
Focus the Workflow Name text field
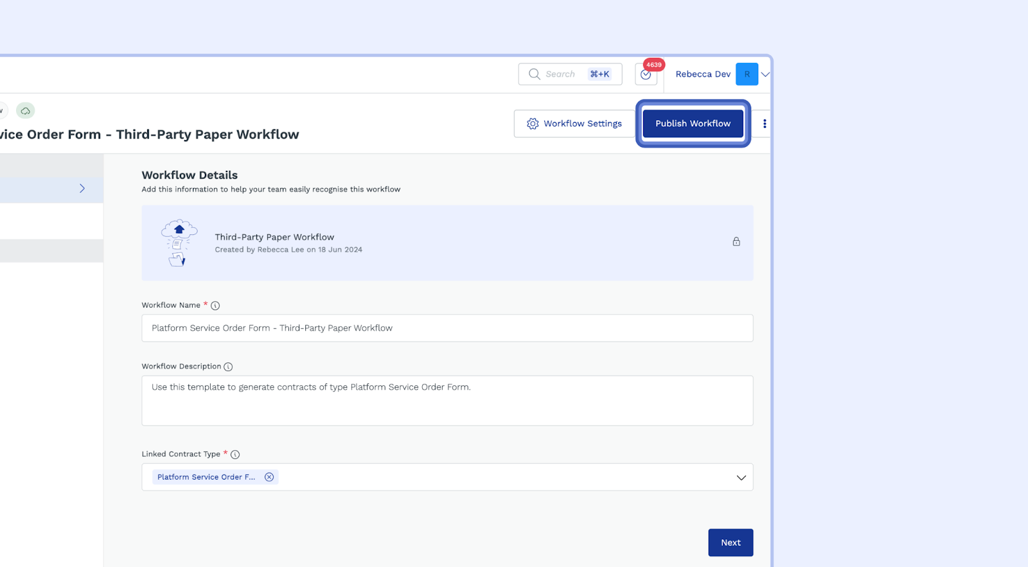447,328
